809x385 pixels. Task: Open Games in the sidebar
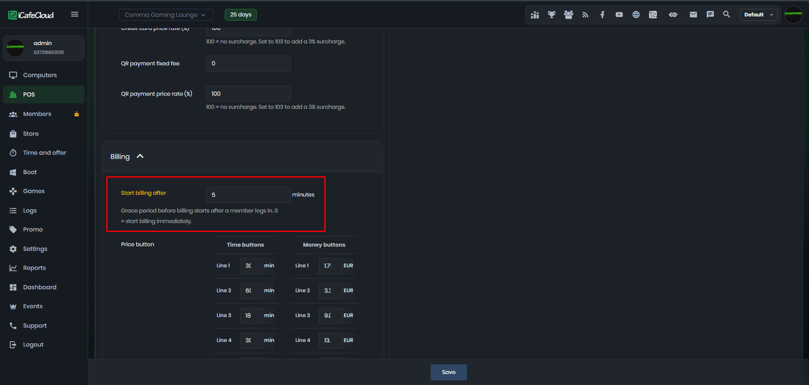pos(44,191)
